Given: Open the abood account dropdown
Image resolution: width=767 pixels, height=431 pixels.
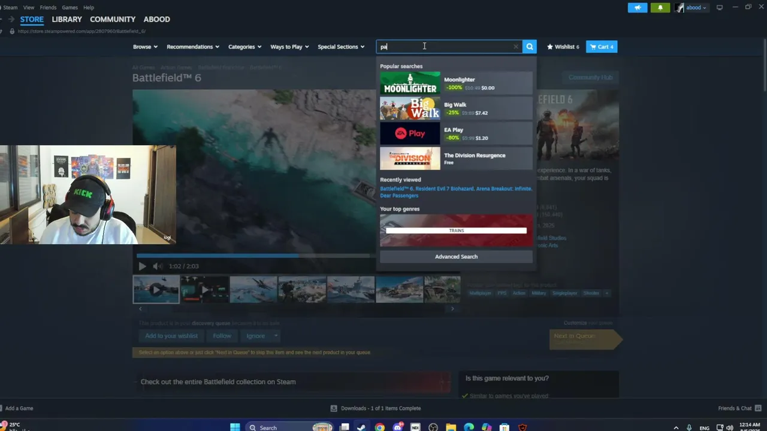Looking at the screenshot, I should tap(691, 8).
